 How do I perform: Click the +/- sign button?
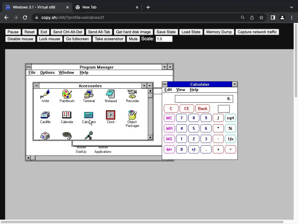194,149
